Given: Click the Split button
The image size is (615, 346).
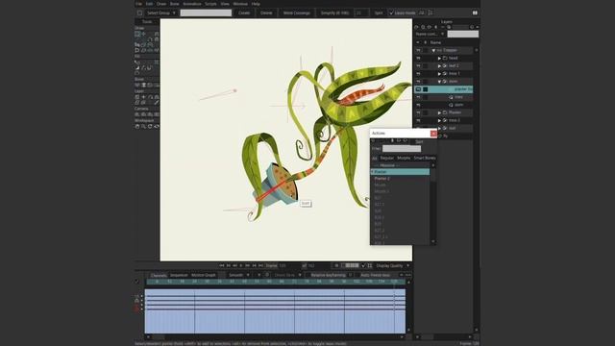Looking at the screenshot, I should 379,12.
